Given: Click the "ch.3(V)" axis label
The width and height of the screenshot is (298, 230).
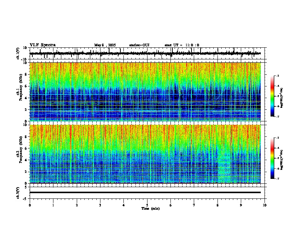Looking at the screenshot, I should pos(18,193).
